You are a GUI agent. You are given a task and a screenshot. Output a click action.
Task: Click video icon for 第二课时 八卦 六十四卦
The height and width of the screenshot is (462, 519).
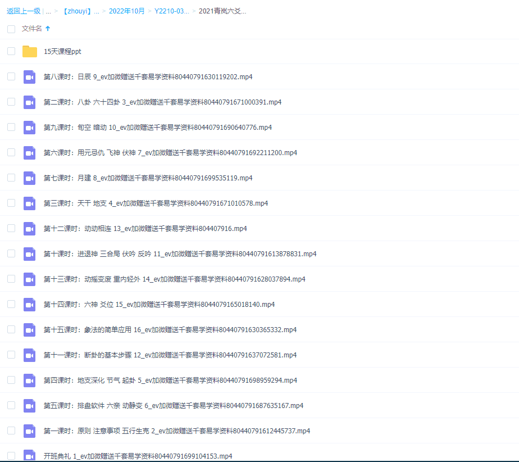pyautogui.click(x=30, y=102)
